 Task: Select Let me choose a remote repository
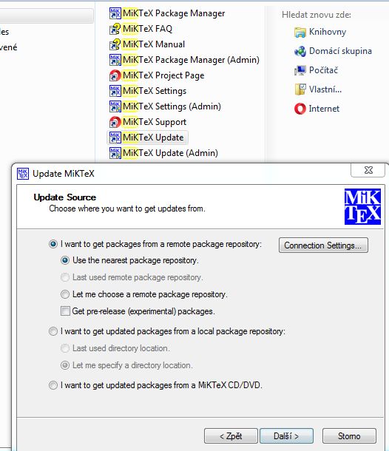(65, 294)
